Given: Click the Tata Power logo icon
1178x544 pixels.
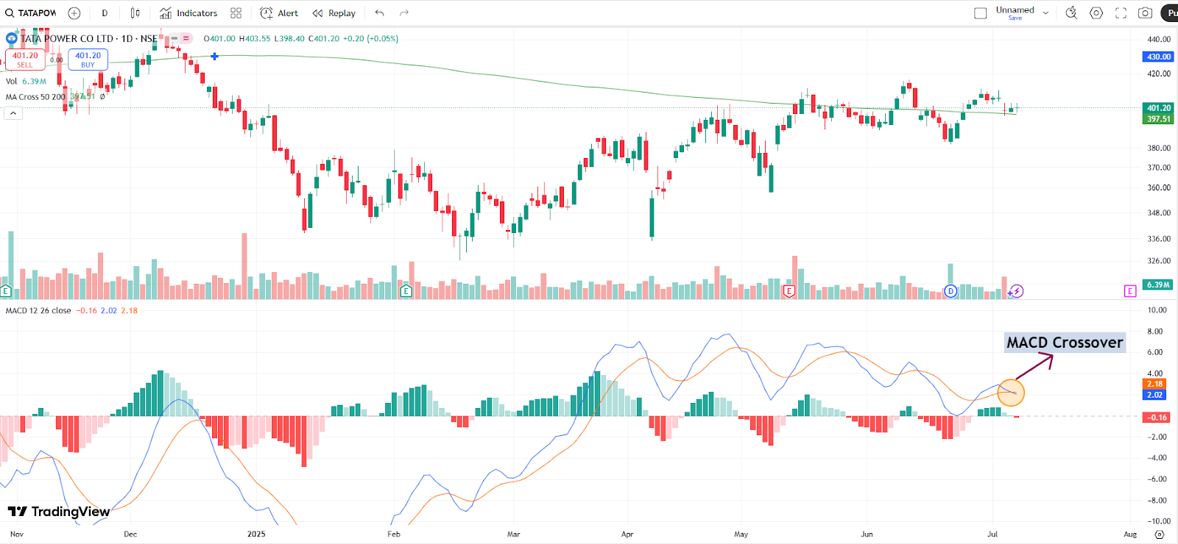Looking at the screenshot, I should [11, 38].
